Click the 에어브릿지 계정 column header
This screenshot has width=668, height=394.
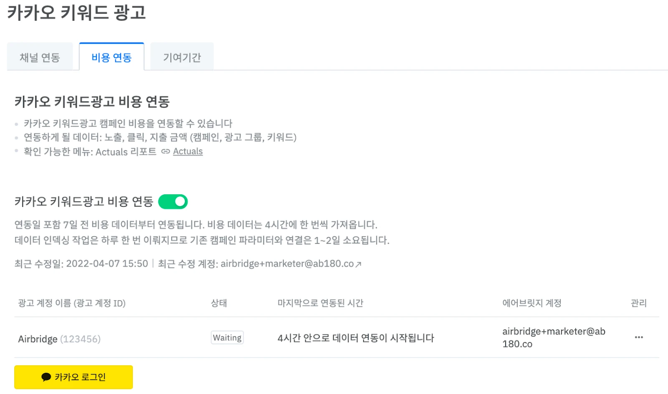pos(531,303)
